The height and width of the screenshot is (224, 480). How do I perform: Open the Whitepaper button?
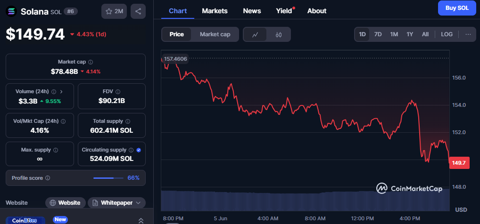click(x=116, y=203)
